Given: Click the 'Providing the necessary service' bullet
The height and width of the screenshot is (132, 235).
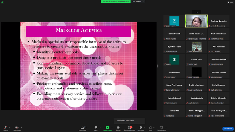Looking at the screenshot, I should pyautogui.click(x=79, y=96).
